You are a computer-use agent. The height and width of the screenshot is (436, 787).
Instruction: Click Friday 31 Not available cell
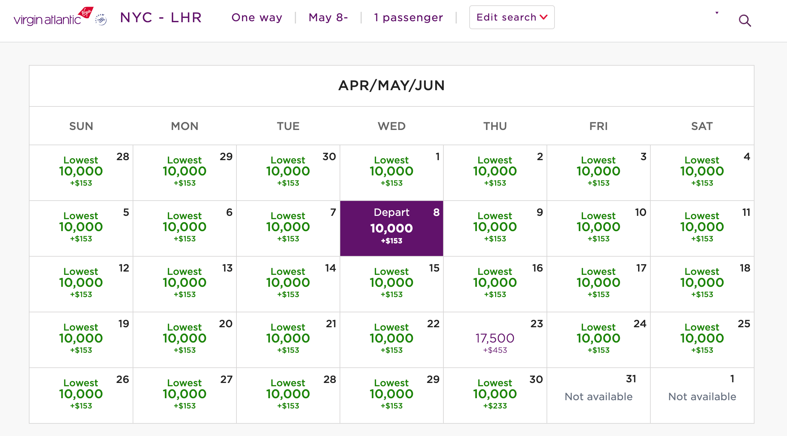coord(598,396)
